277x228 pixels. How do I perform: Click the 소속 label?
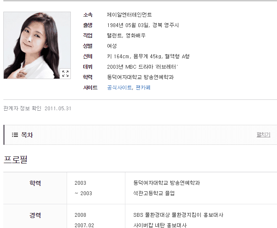click(87, 15)
